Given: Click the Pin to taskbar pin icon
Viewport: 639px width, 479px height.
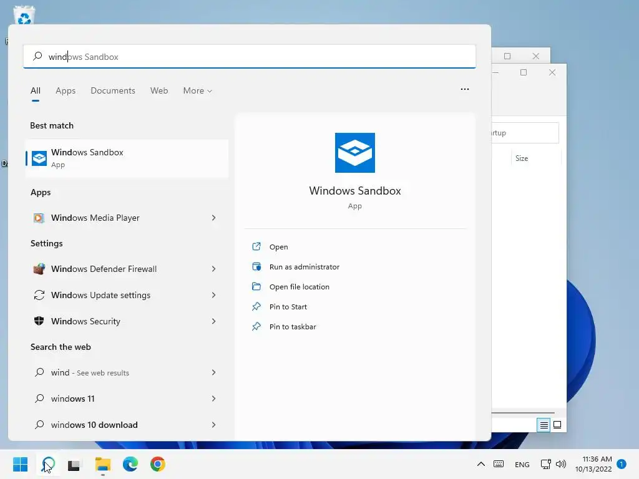Looking at the screenshot, I should point(256,326).
